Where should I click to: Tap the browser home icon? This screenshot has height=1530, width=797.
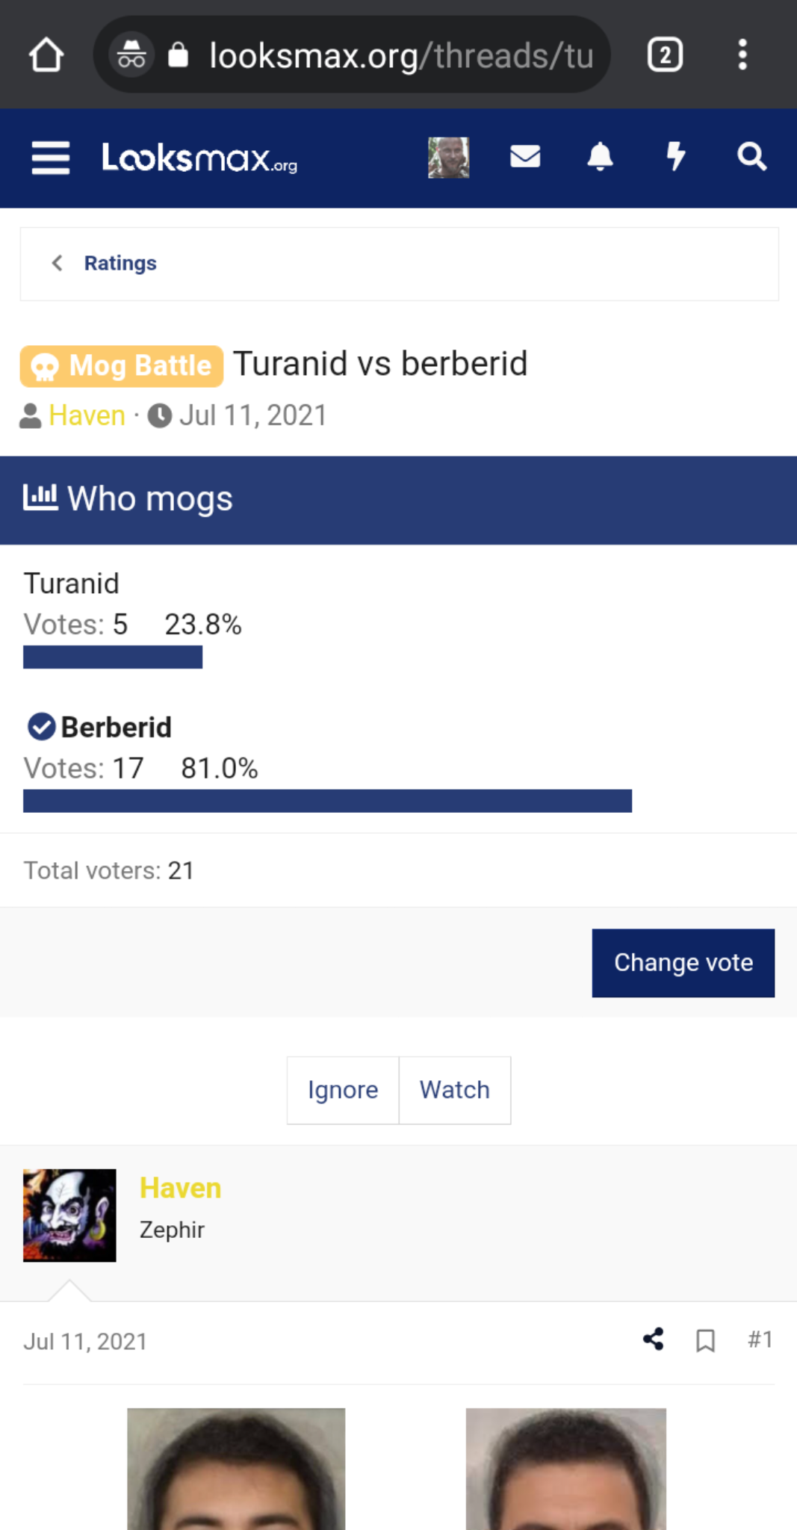tap(46, 55)
